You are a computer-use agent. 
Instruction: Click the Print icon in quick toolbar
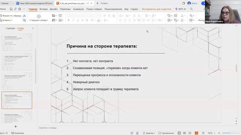pos(20,9)
